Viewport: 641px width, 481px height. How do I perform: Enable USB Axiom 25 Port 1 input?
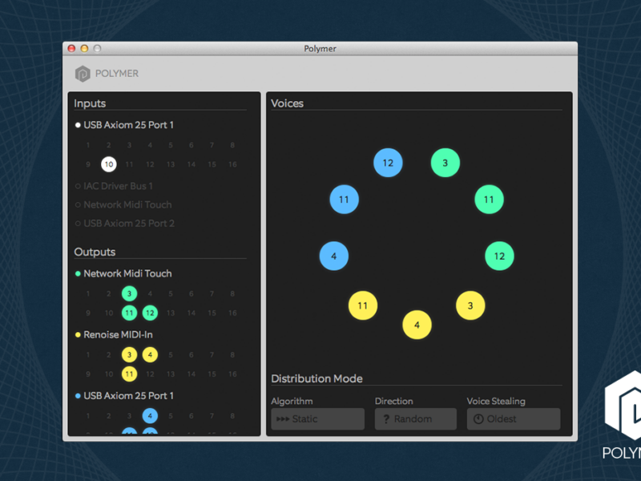(125, 125)
